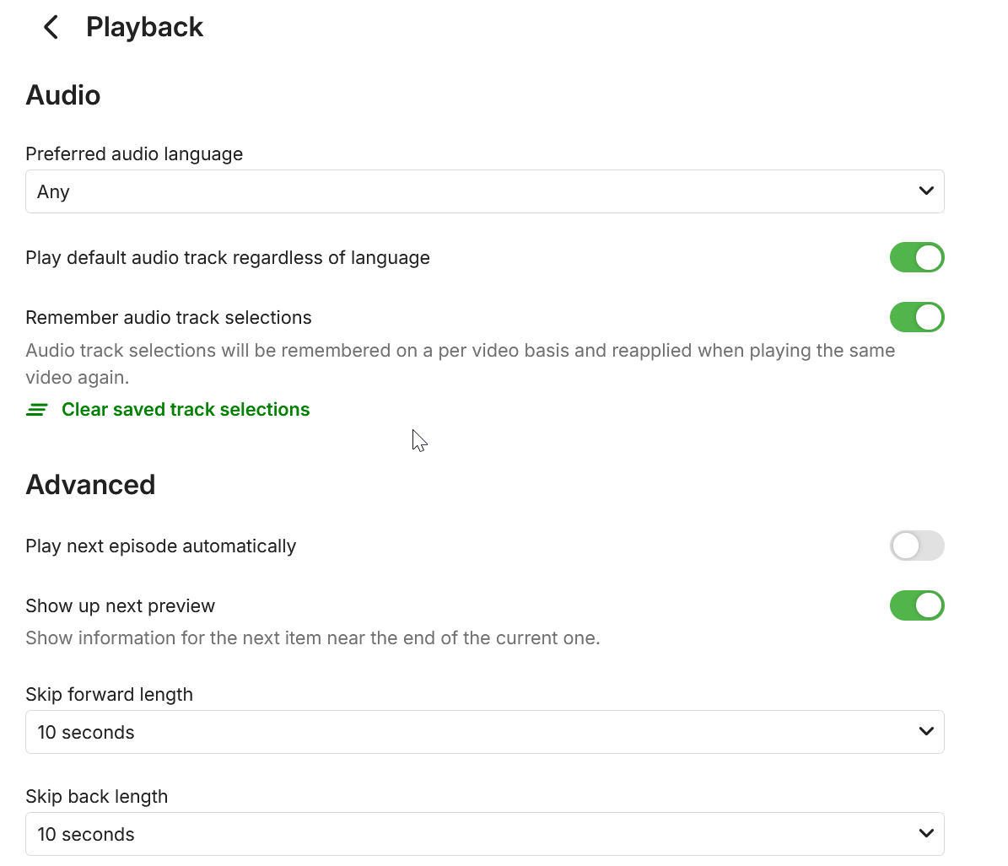Disable the Remember audio track selections switch
Screen dimensions: 1008x866
(x=916, y=318)
